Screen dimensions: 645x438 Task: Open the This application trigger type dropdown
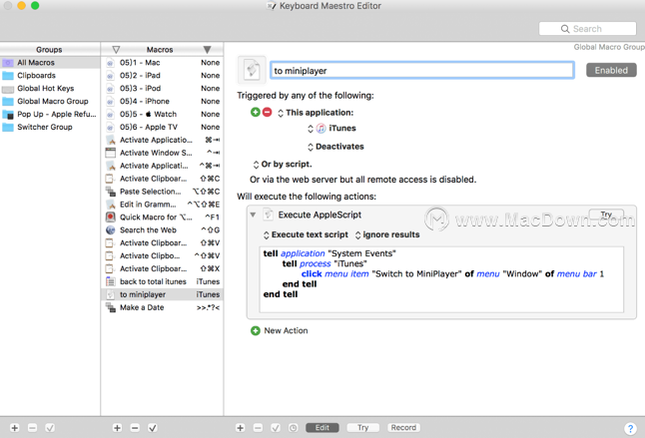click(x=316, y=113)
